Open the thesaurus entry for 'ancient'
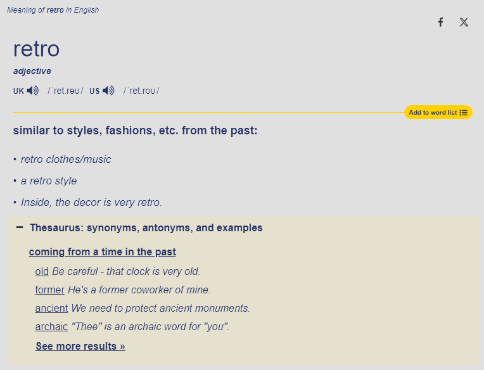Image resolution: width=484 pixels, height=370 pixels. click(x=51, y=309)
